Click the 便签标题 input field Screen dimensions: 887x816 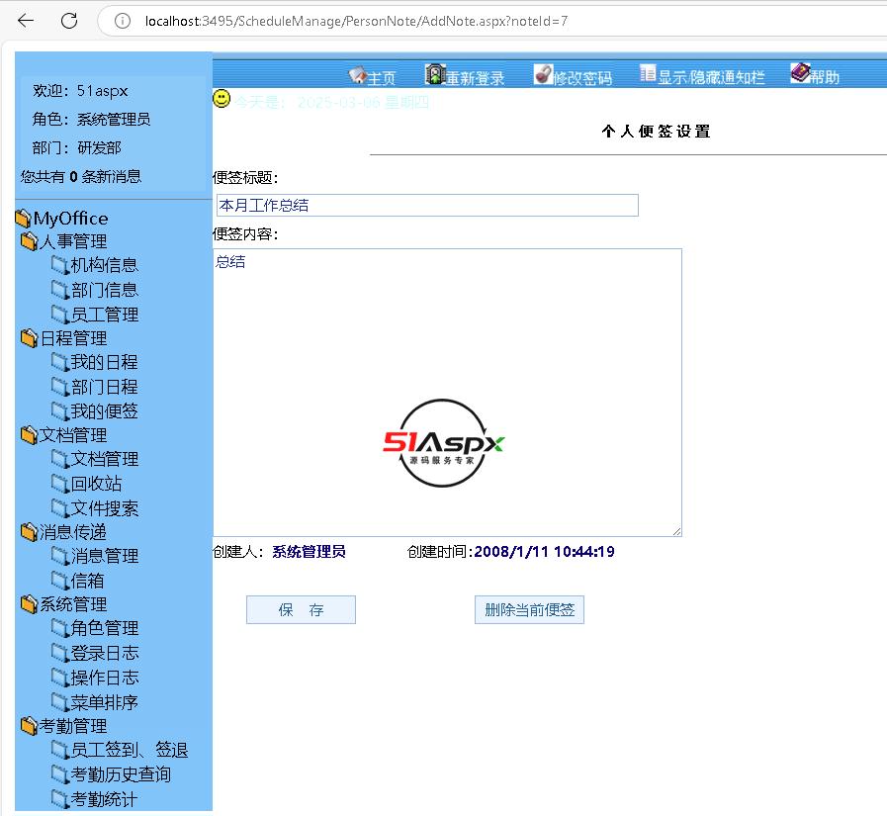tap(427, 205)
